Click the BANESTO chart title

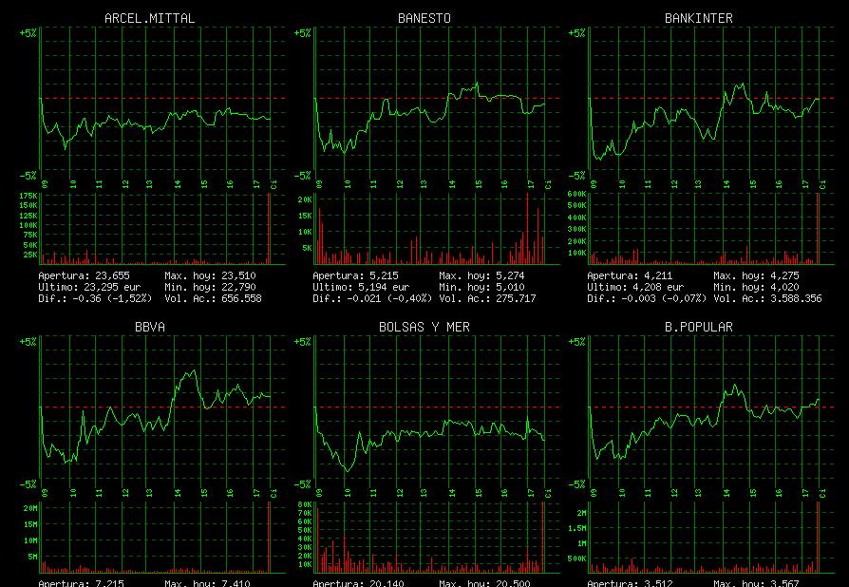coord(424,18)
